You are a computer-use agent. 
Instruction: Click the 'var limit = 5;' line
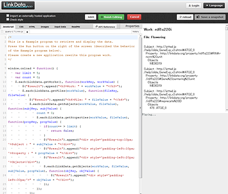pyautogui.click(x=28, y=73)
